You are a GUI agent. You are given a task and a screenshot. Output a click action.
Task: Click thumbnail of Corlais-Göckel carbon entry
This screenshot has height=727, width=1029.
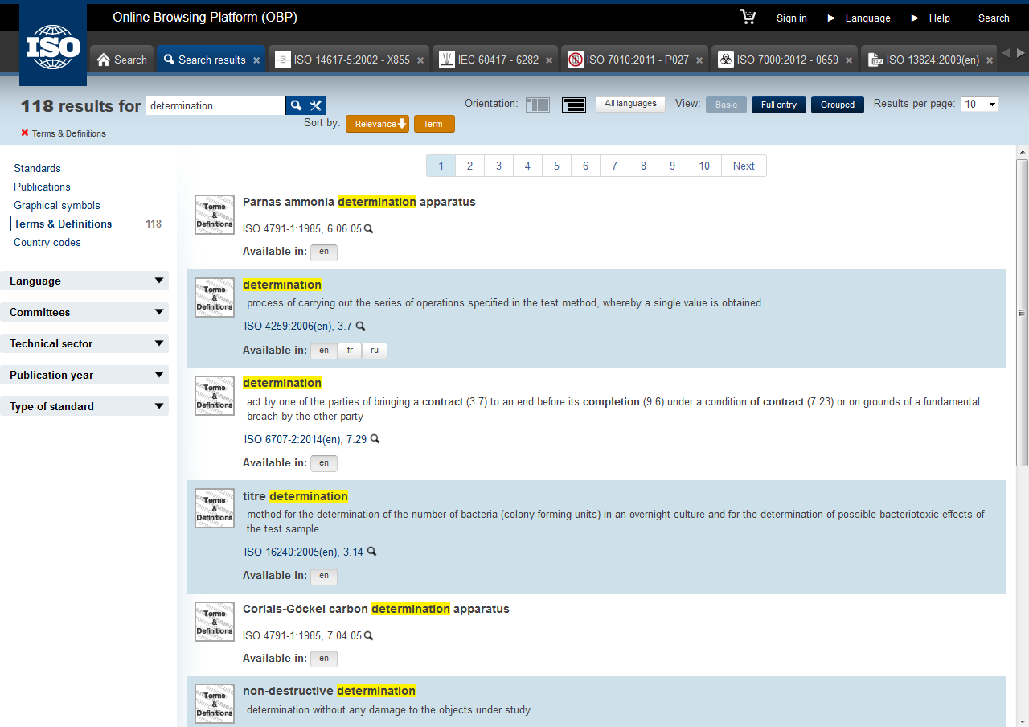(x=215, y=622)
